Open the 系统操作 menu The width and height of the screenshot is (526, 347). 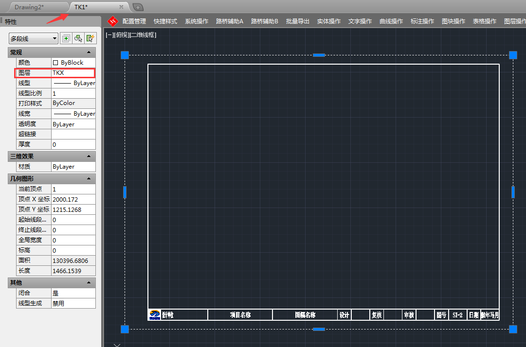[x=197, y=21]
